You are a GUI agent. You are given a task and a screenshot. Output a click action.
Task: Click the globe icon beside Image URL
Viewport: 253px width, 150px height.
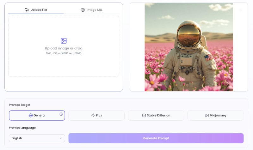coord(83,10)
